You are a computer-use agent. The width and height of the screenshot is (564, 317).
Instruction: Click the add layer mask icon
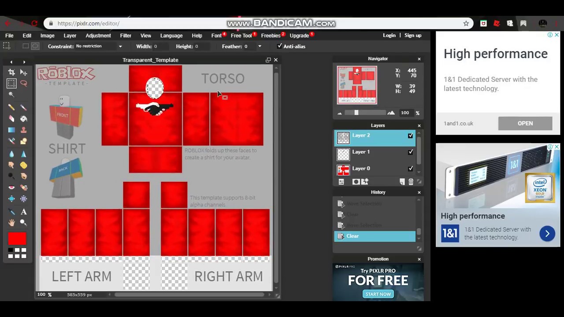pyautogui.click(x=356, y=182)
